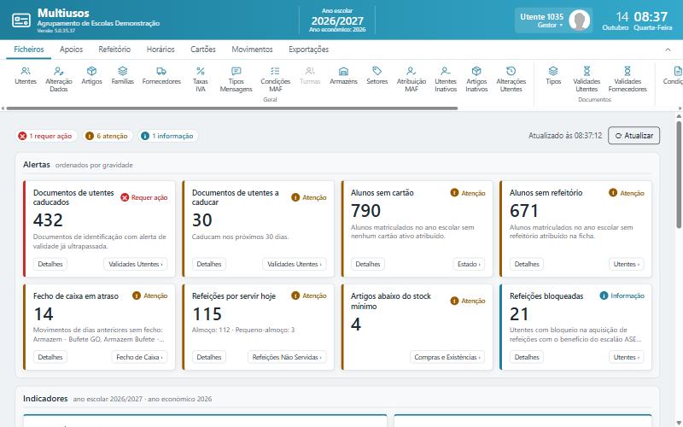Open Alteração Dados in the ribbon
This screenshot has width=683, height=427.
[58, 79]
